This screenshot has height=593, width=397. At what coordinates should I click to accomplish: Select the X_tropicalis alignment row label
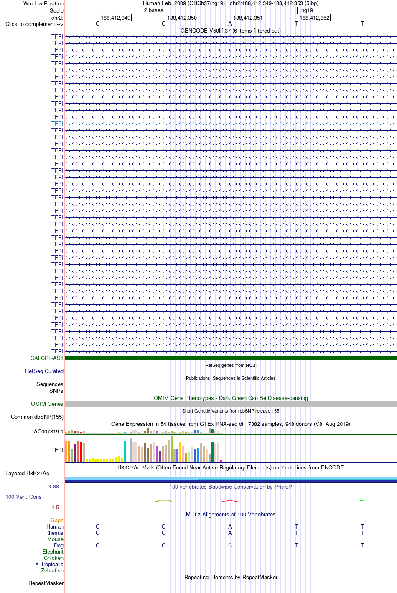tap(49, 564)
